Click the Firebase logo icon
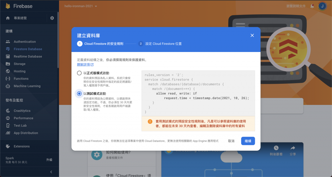This screenshot has height=177, width=332. click(8, 6)
